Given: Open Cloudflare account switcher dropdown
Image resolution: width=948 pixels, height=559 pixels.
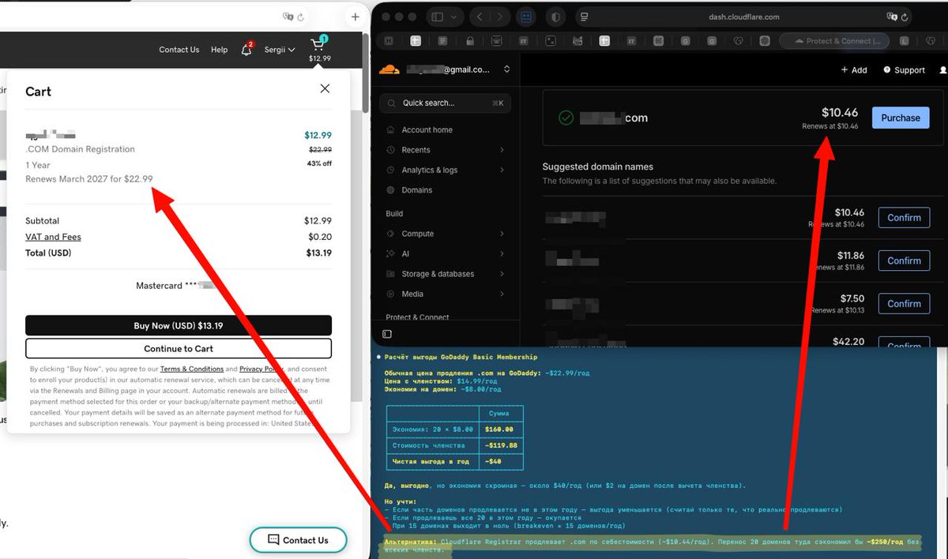Looking at the screenshot, I should tap(506, 69).
